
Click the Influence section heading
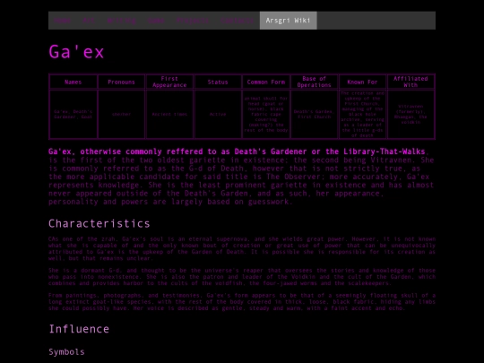click(79, 329)
